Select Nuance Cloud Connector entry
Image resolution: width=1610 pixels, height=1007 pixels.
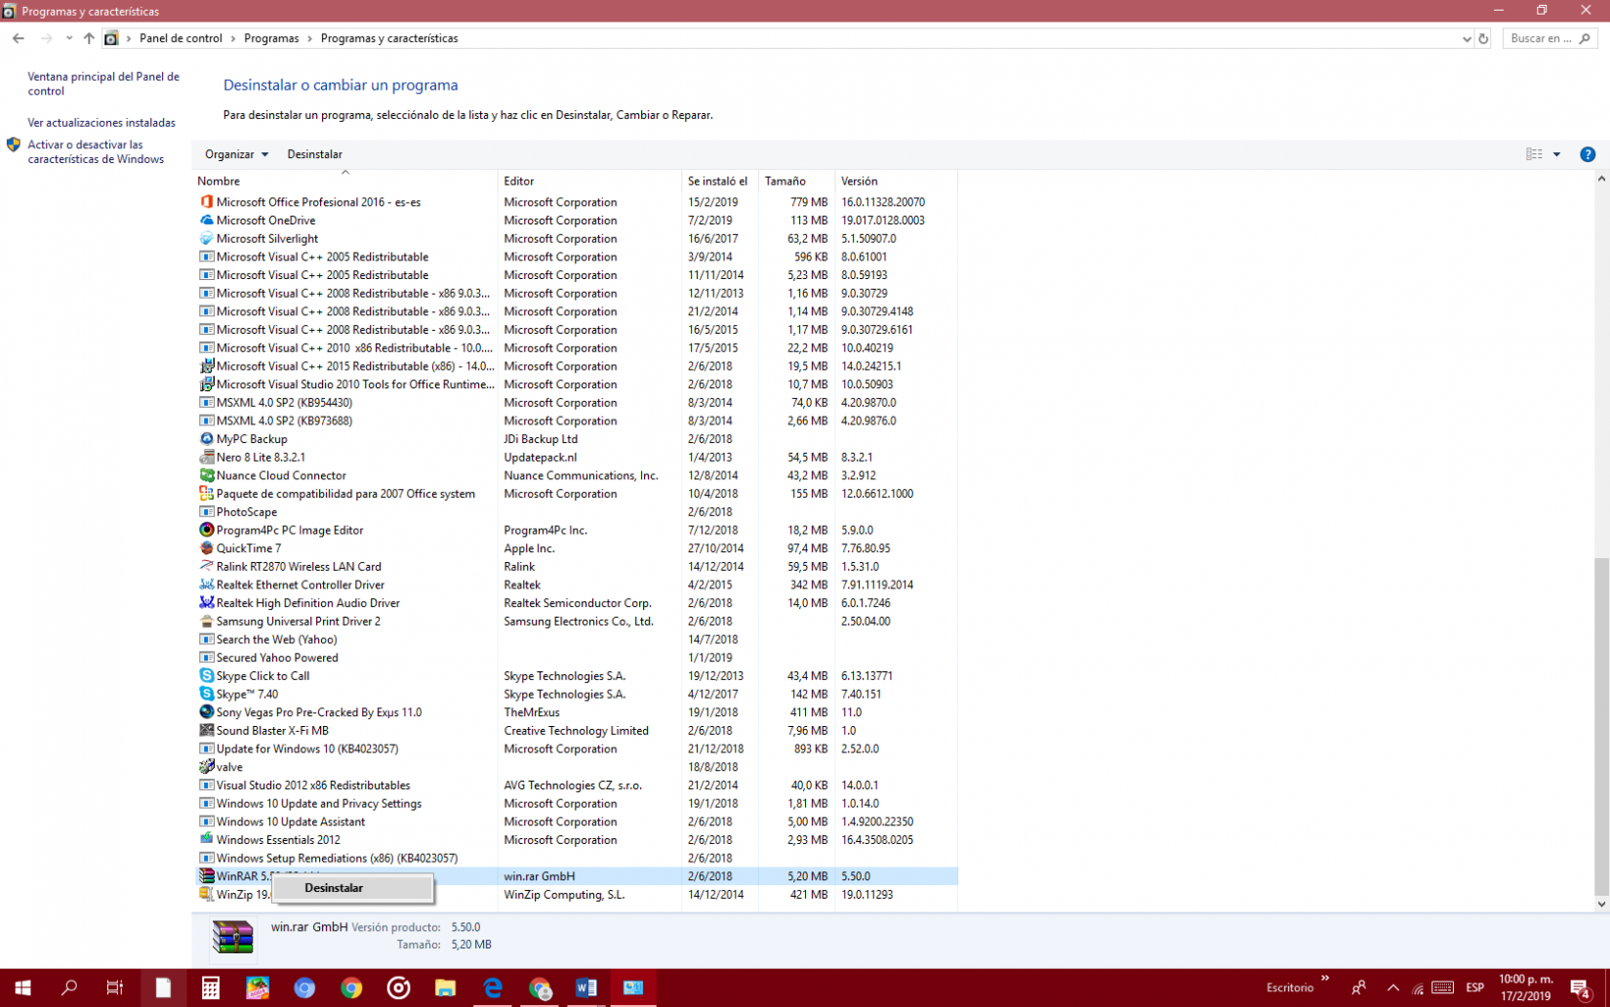click(576, 475)
